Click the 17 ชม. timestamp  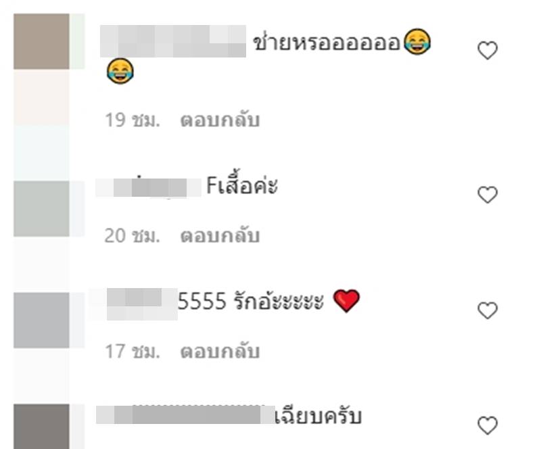point(133,352)
